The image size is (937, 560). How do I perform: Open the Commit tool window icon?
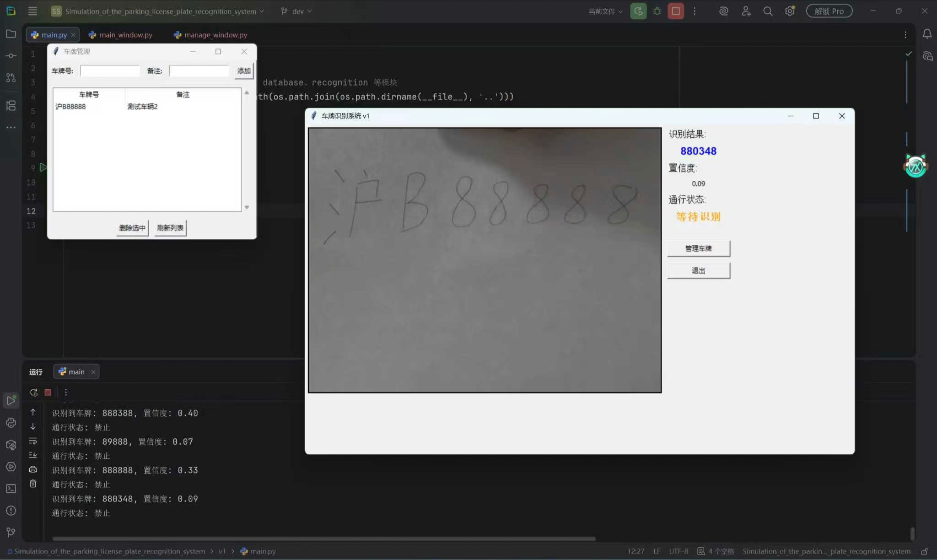[x=11, y=56]
